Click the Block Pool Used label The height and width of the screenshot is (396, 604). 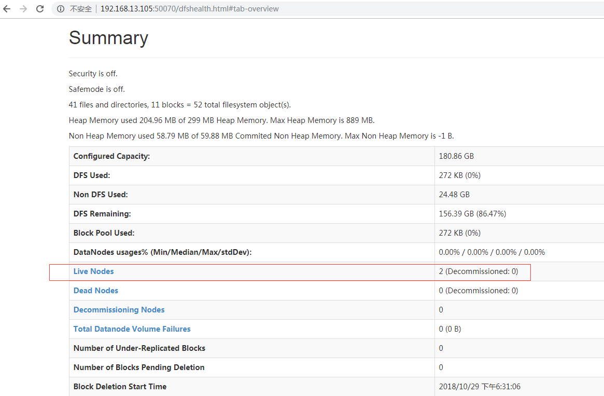[104, 233]
